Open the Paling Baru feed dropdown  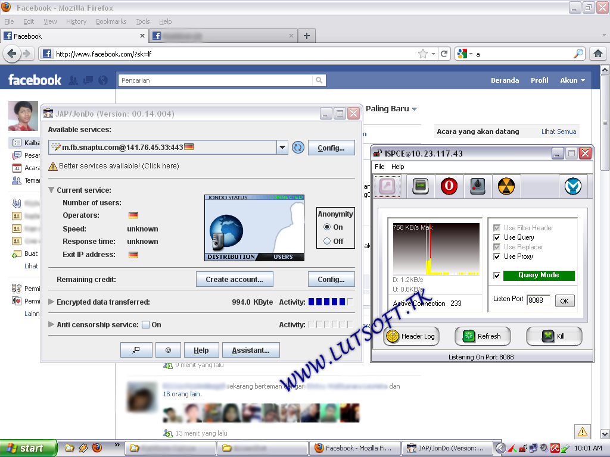click(391, 109)
